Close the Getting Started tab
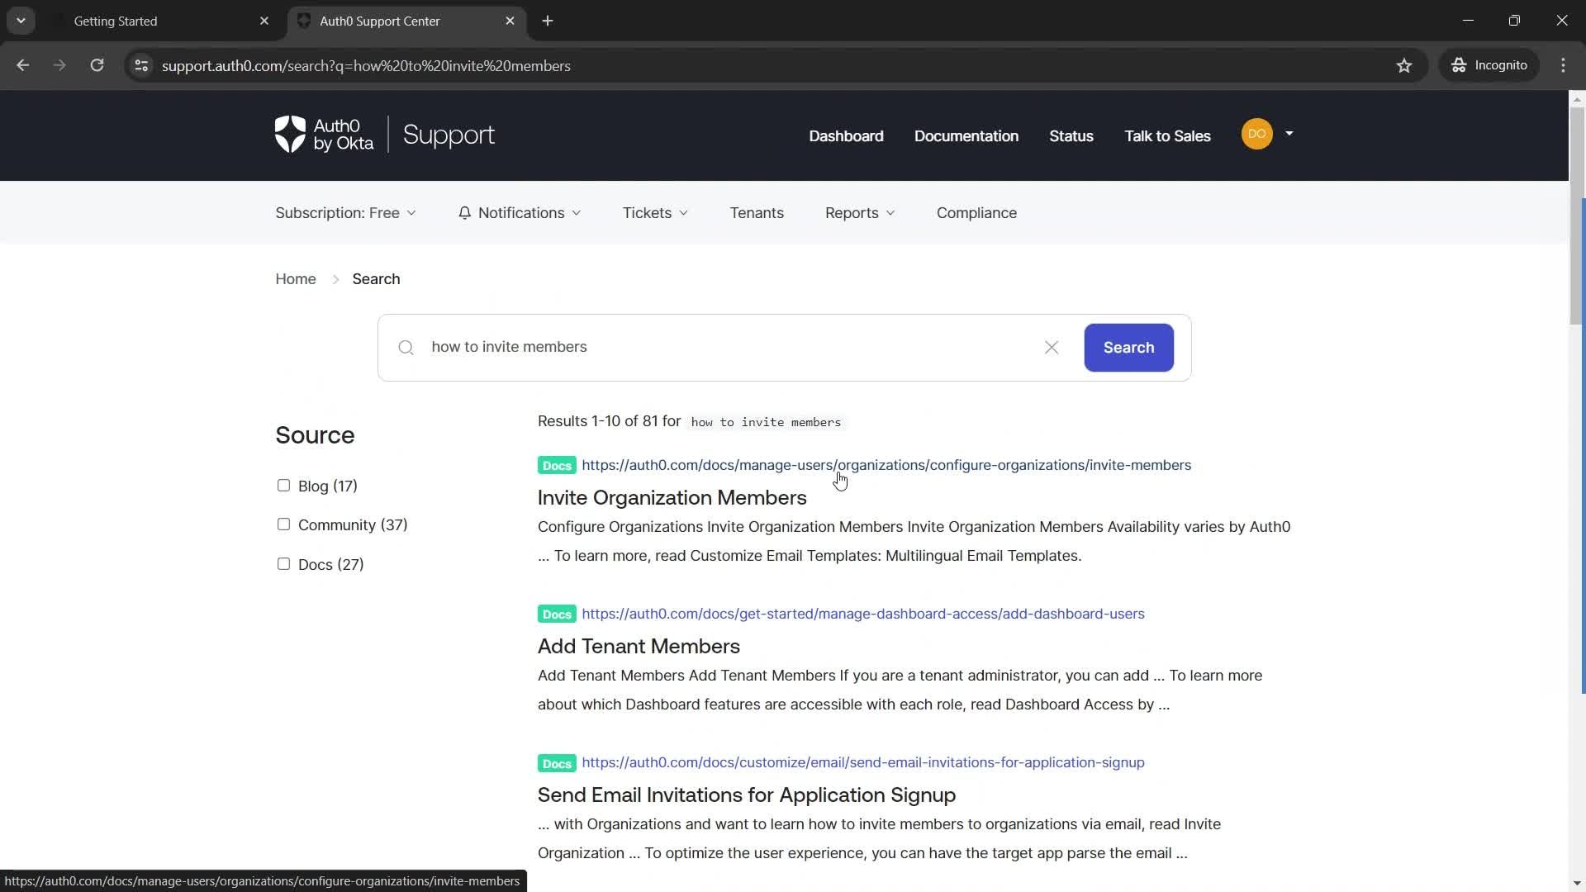The image size is (1586, 892). pyautogui.click(x=264, y=21)
